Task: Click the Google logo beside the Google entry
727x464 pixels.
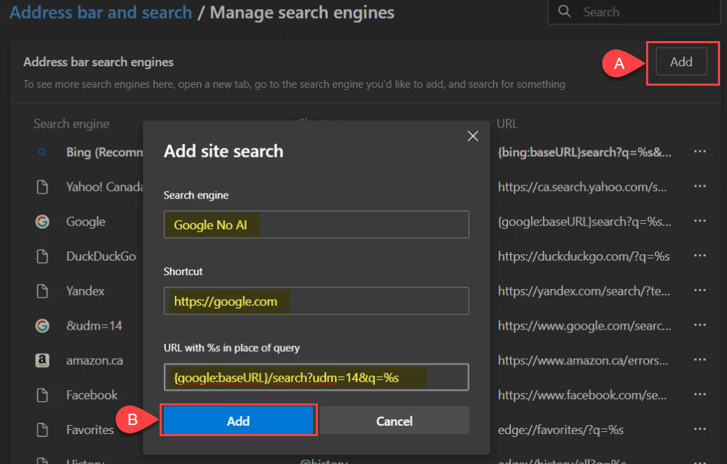Action: pos(43,222)
